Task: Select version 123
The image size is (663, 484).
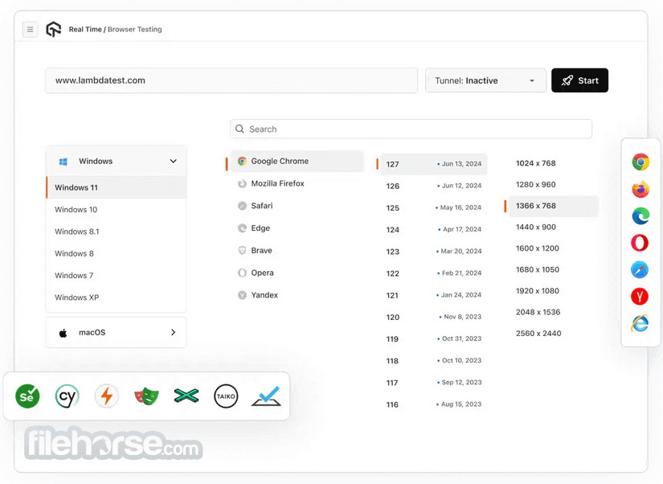Action: click(434, 252)
